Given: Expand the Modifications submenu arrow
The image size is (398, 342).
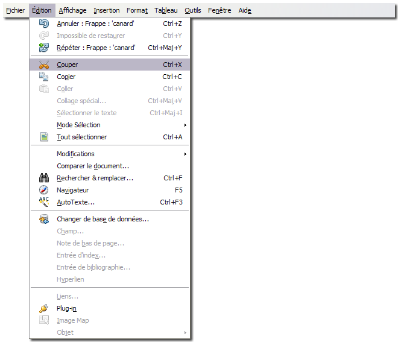Looking at the screenshot, I should 185,154.
